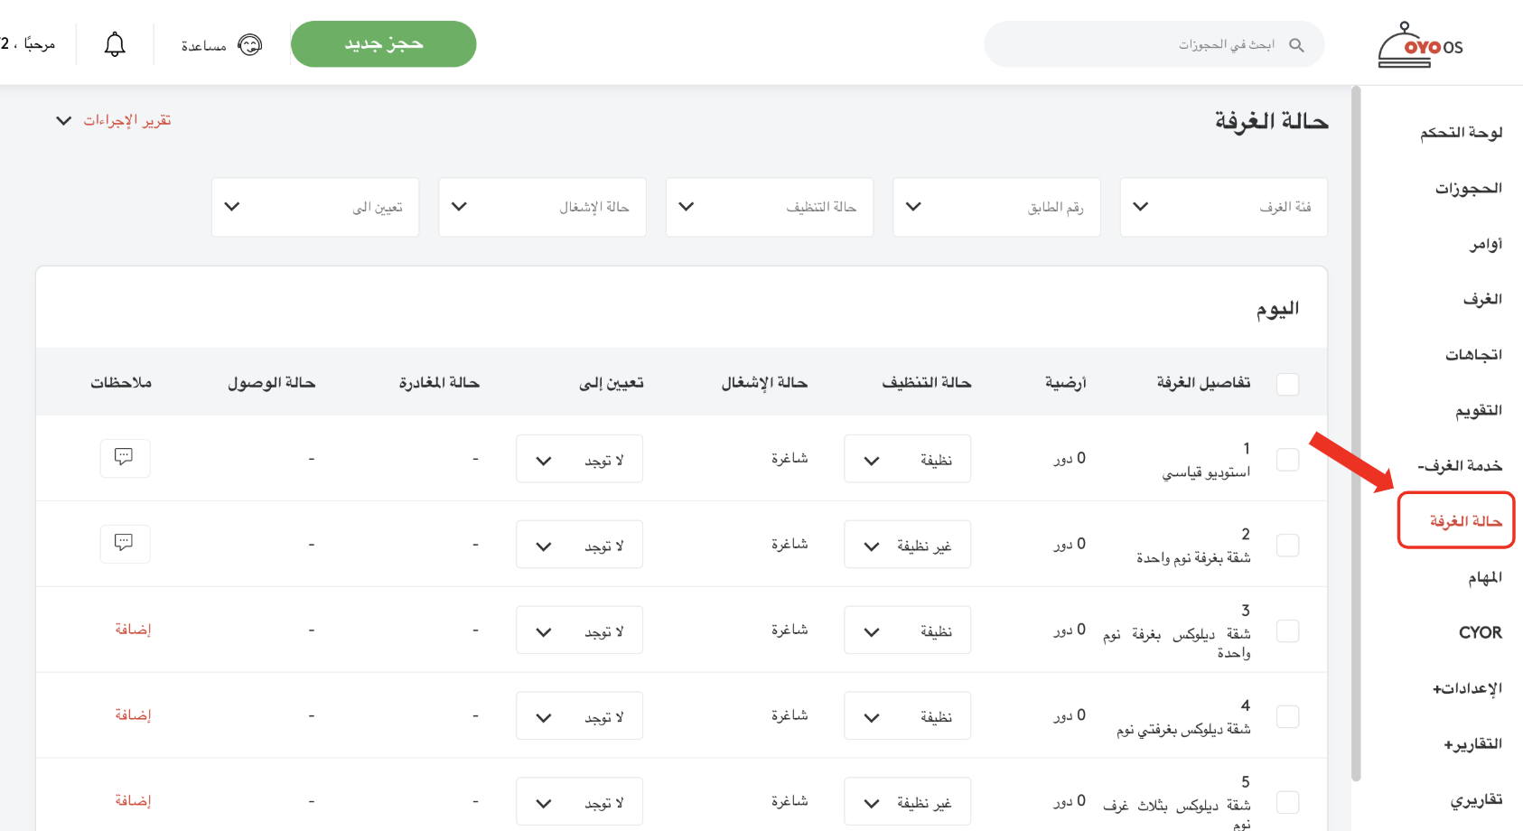
Task: Click شاغرة occupancy status of room 1
Action: coord(790,459)
